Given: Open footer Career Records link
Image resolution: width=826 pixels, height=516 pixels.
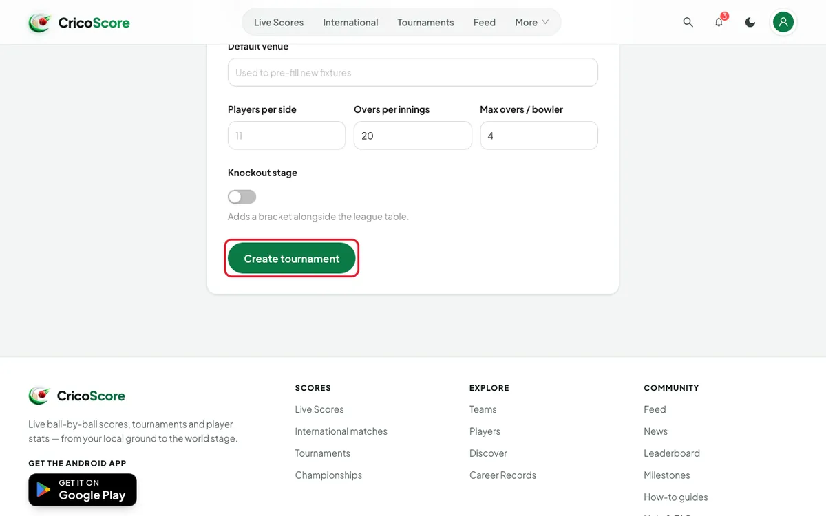Looking at the screenshot, I should [503, 475].
